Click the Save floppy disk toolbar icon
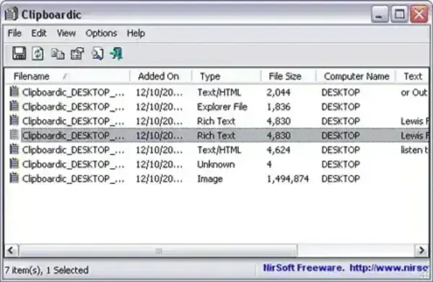 [19, 53]
